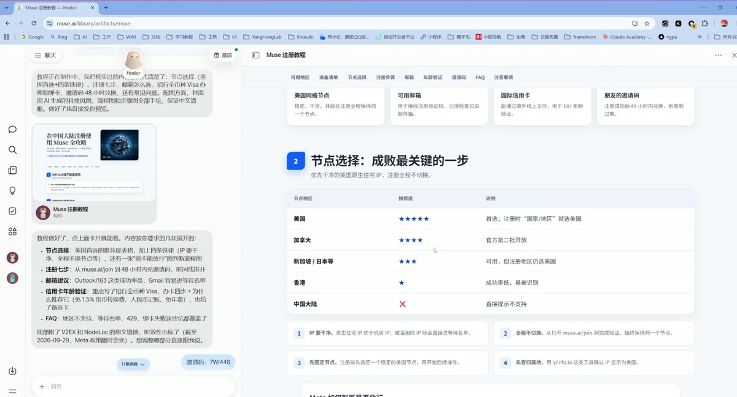Open the YangHongLab bookmark folder
The image size is (737, 397).
pyautogui.click(x=262, y=37)
